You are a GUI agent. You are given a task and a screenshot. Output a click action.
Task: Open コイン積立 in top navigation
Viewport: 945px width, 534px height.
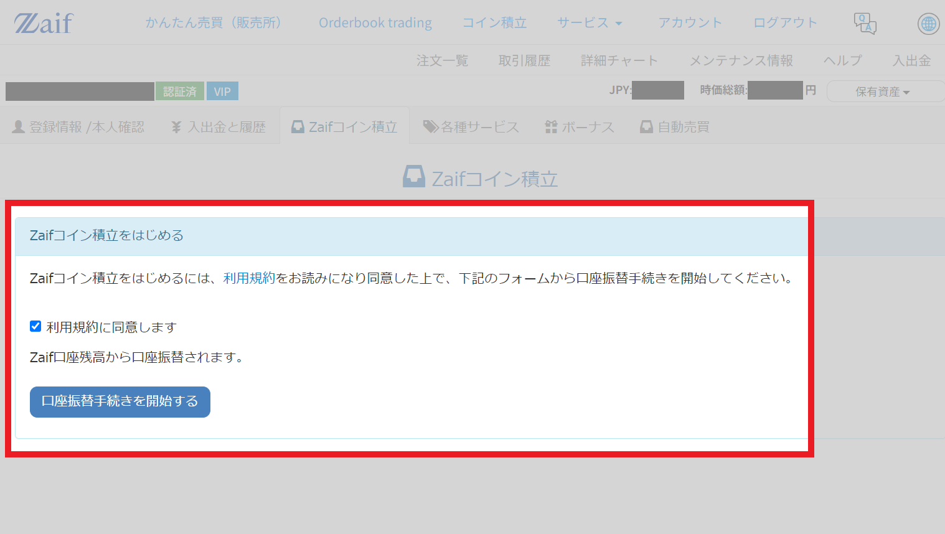click(x=494, y=23)
